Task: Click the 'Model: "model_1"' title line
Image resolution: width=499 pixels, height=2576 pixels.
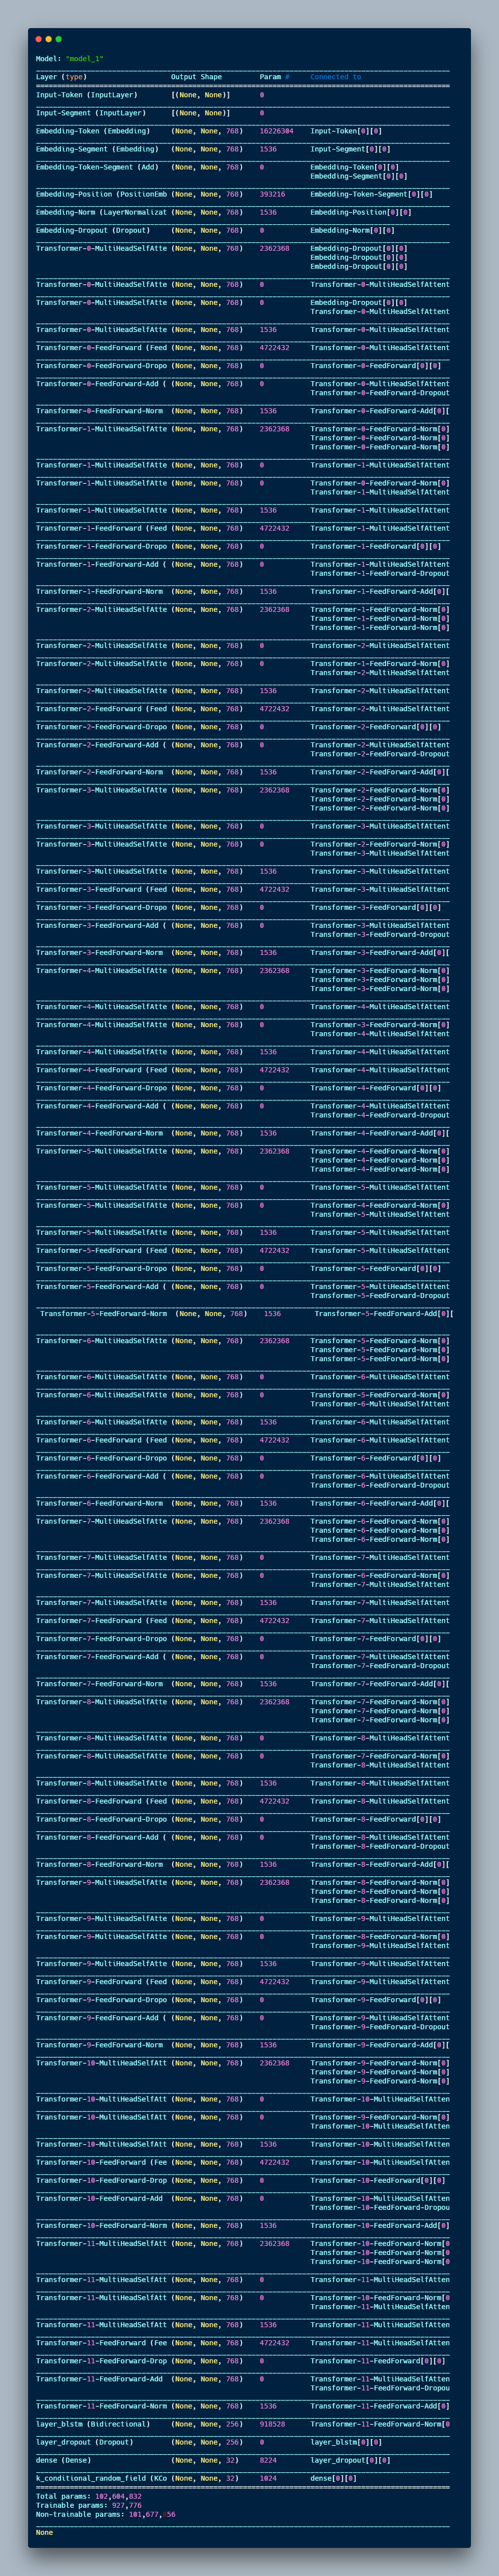Action: [x=70, y=59]
